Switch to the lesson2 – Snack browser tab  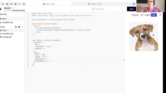49,4
